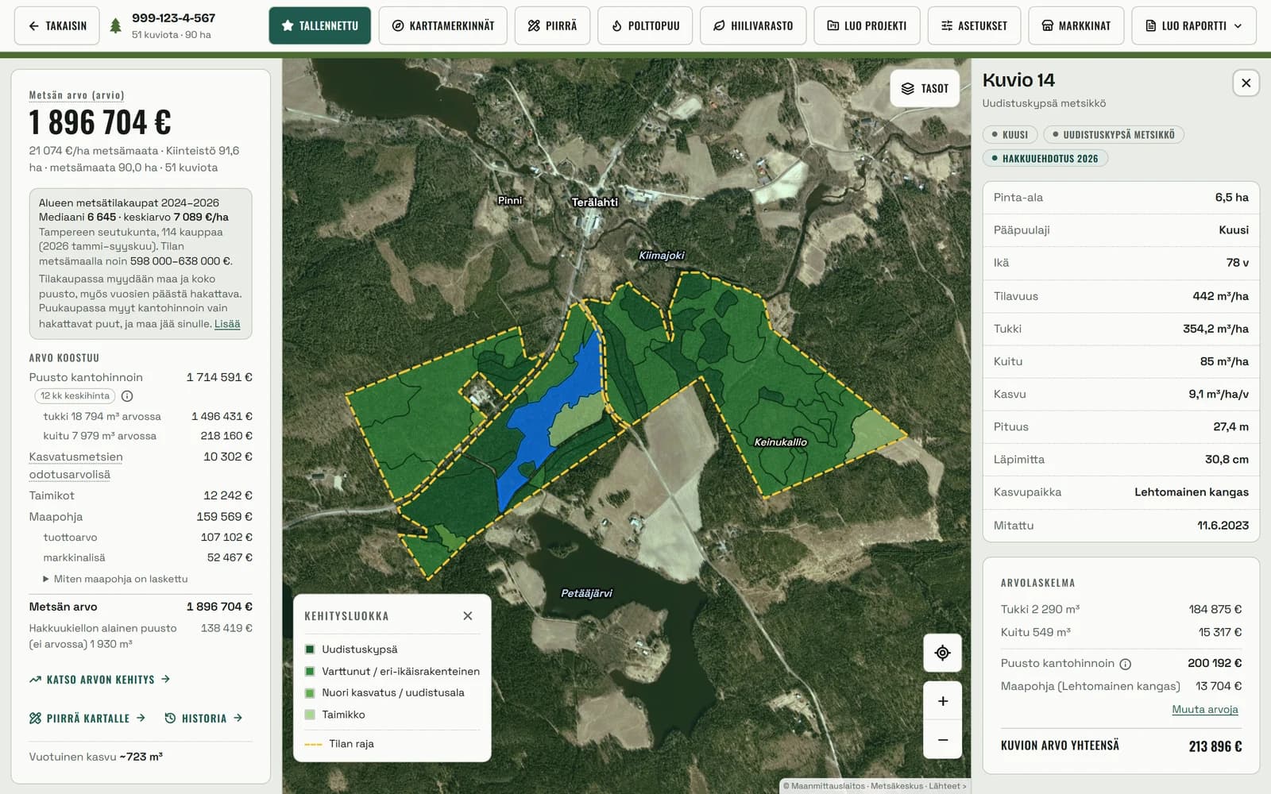This screenshot has height=794, width=1271.
Task: Click the Tallennettu saved star button
Action: pos(320,25)
